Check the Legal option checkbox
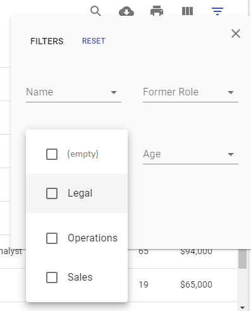Viewport: 251px width, 311px height. pos(52,193)
